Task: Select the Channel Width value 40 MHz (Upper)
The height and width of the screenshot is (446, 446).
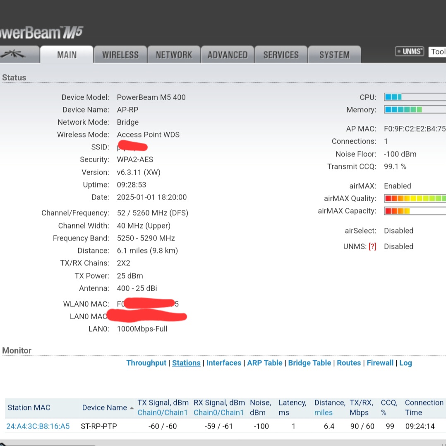Action: [x=144, y=226]
